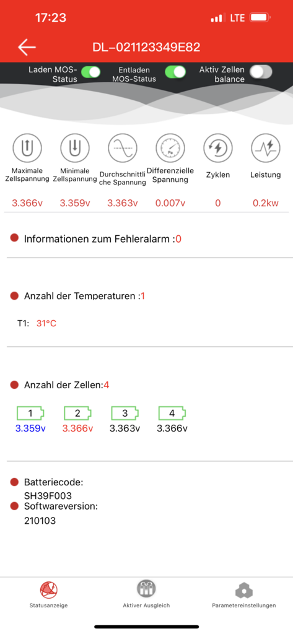This screenshot has width=293, height=634.
Task: Tap the Informationen zum Fehleralarm row
Action: (x=146, y=239)
